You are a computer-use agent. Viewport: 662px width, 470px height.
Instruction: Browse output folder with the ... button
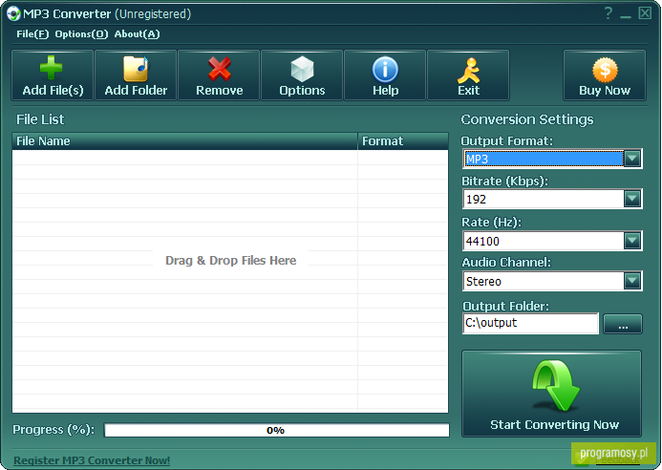click(x=623, y=324)
